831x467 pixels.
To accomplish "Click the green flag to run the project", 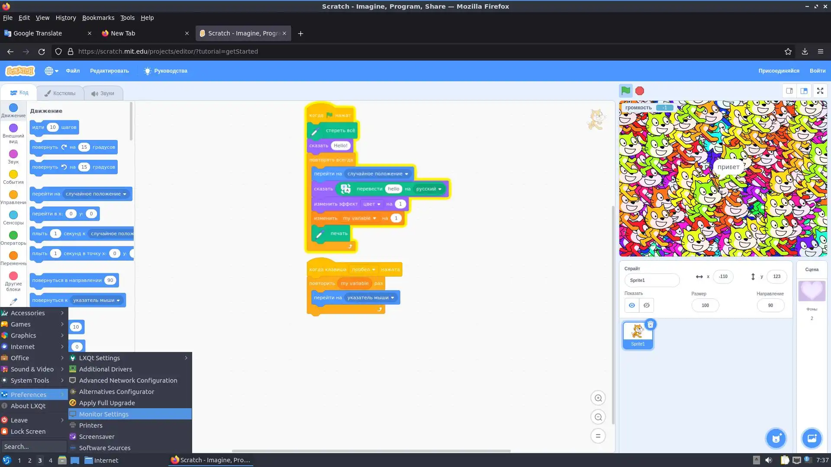I will [x=625, y=91].
